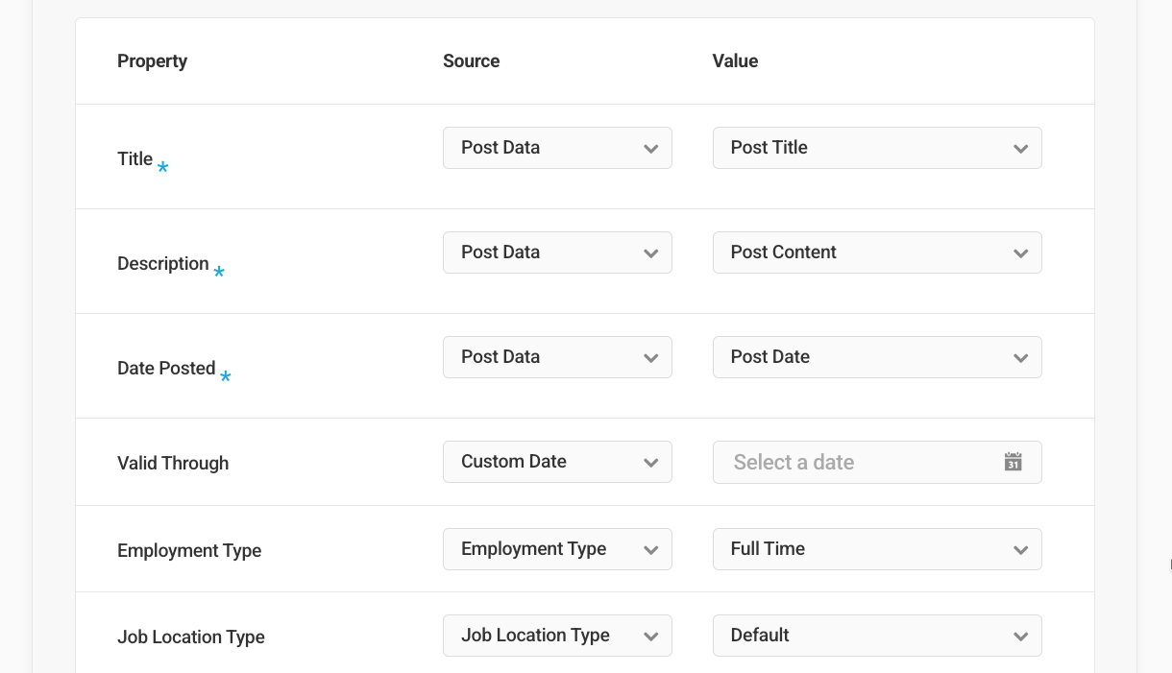Screen dimensions: 1172x673
Task: Click the Value column header
Action: click(735, 60)
